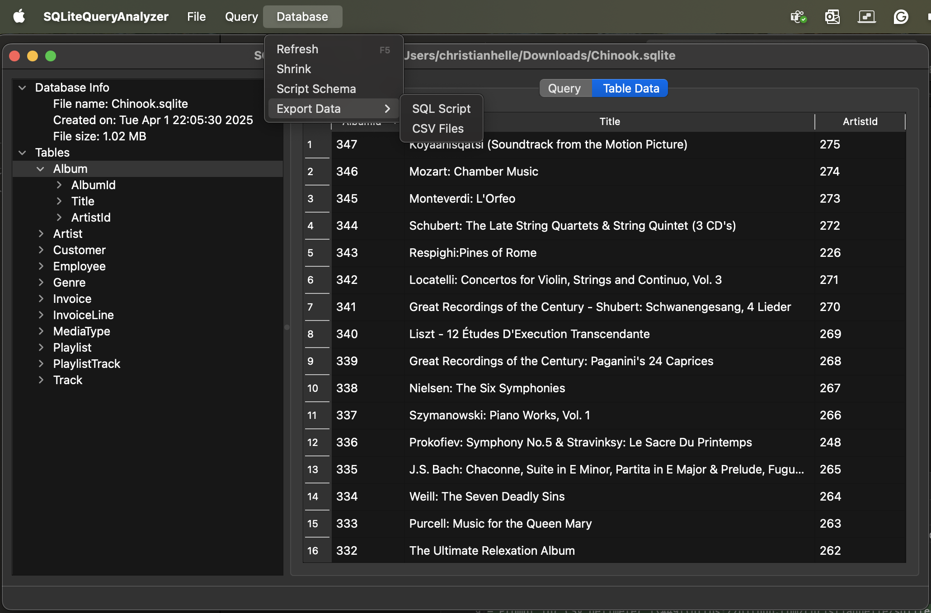The width and height of the screenshot is (931, 613).
Task: Select the Track table label
Action: [68, 380]
